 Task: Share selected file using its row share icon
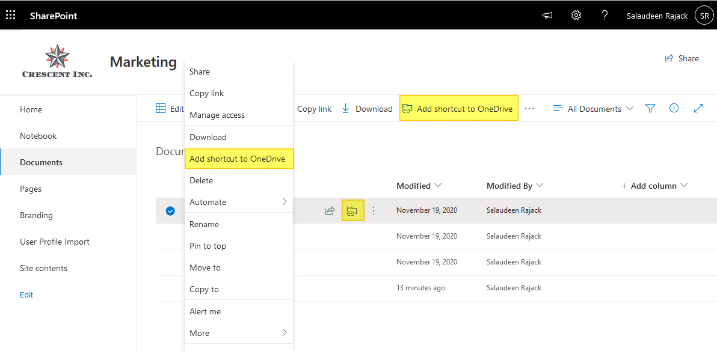click(x=330, y=210)
